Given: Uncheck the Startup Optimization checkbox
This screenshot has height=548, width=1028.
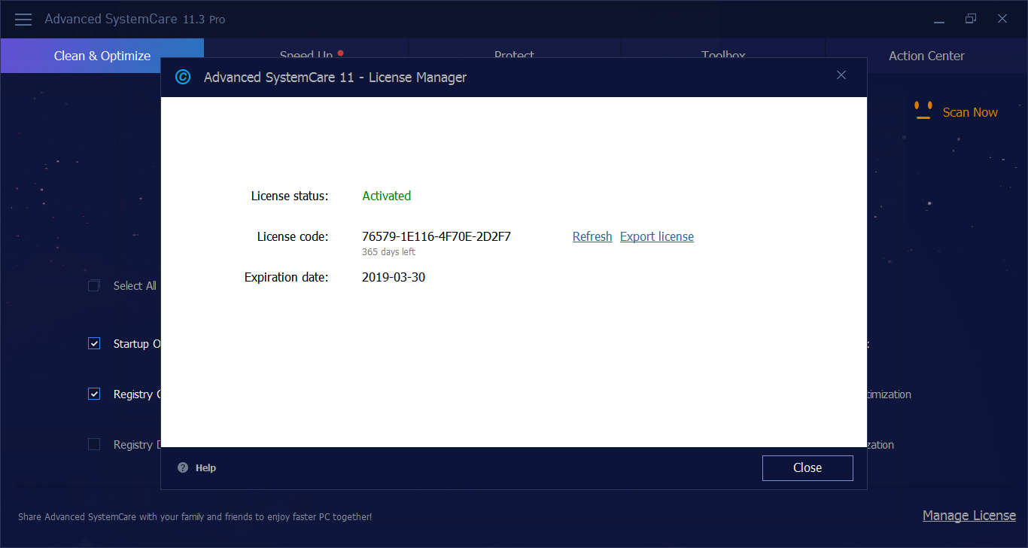Looking at the screenshot, I should (94, 343).
